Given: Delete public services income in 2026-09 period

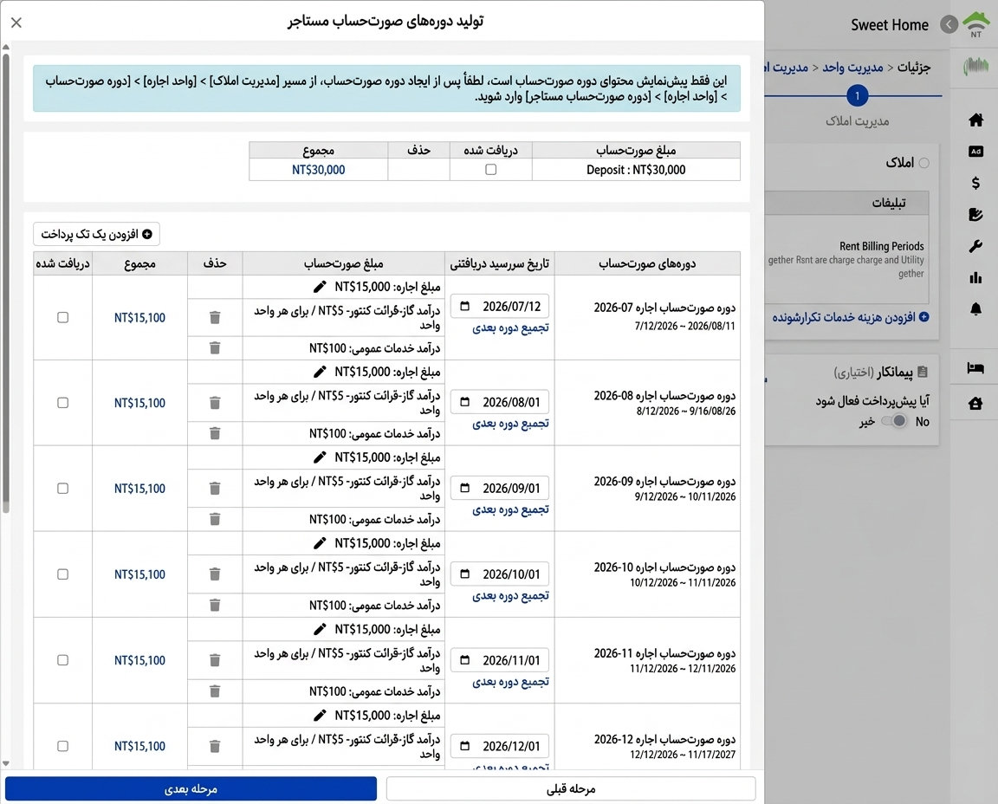Looking at the screenshot, I should tap(215, 520).
